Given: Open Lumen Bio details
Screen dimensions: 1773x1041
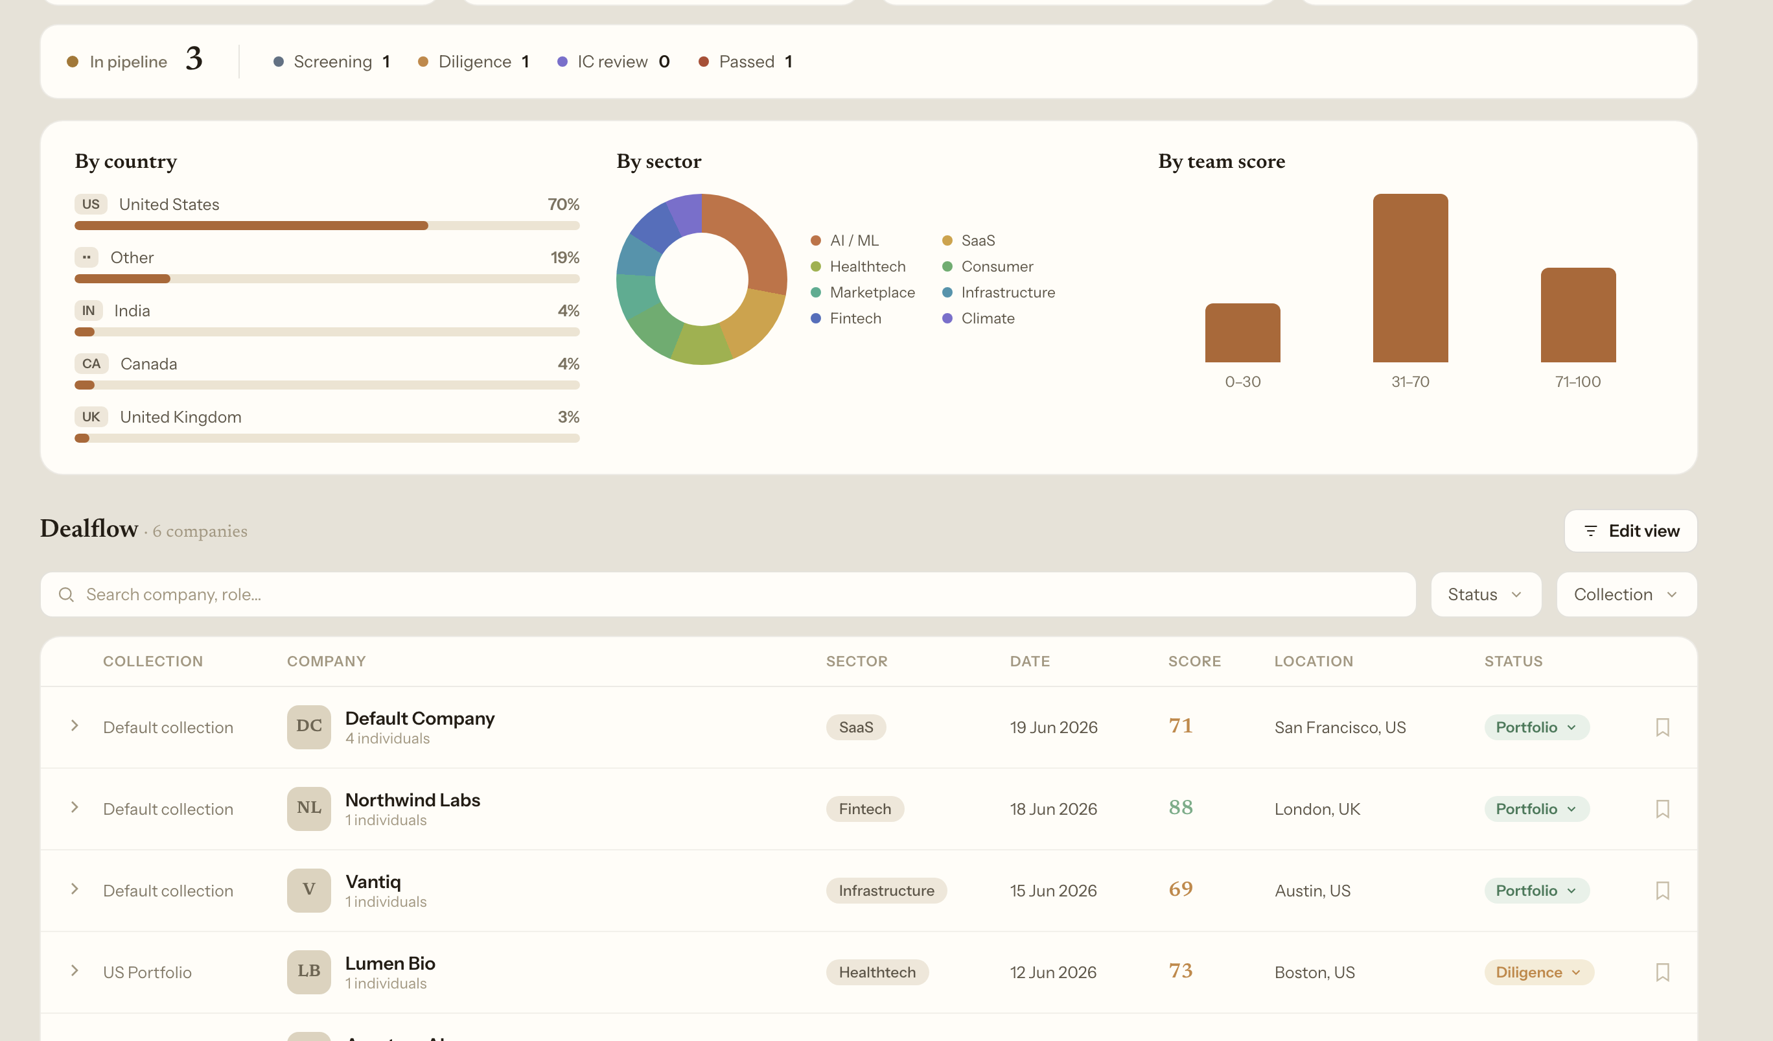Looking at the screenshot, I should 389,963.
